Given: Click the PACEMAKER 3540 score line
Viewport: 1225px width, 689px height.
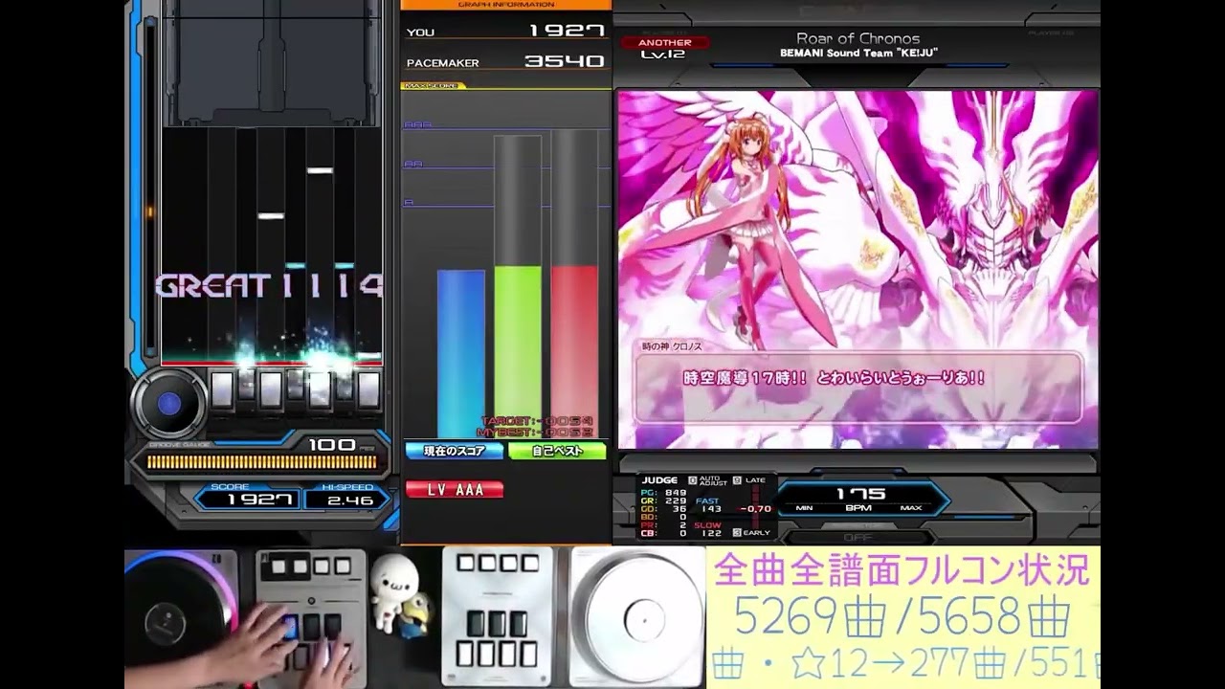Looking at the screenshot, I should coord(505,62).
